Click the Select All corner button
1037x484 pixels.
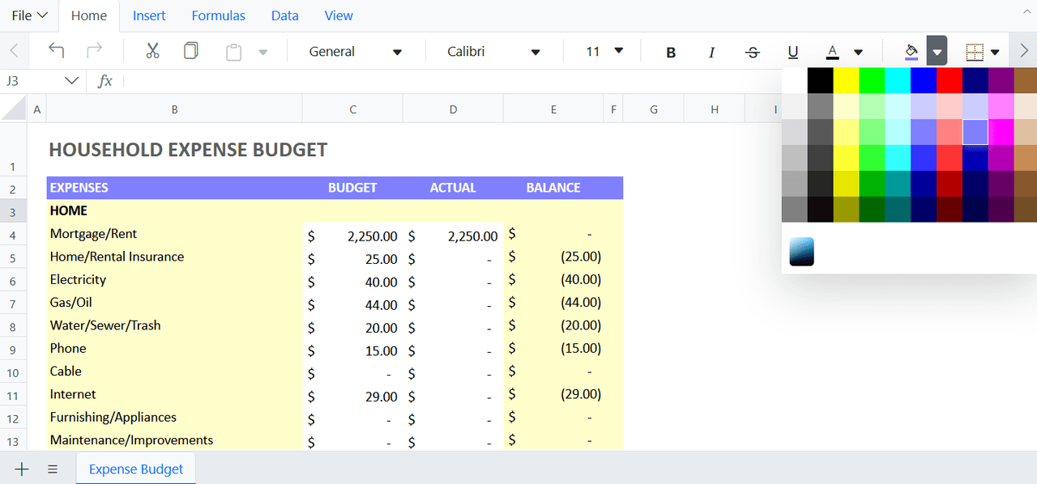pyautogui.click(x=13, y=108)
